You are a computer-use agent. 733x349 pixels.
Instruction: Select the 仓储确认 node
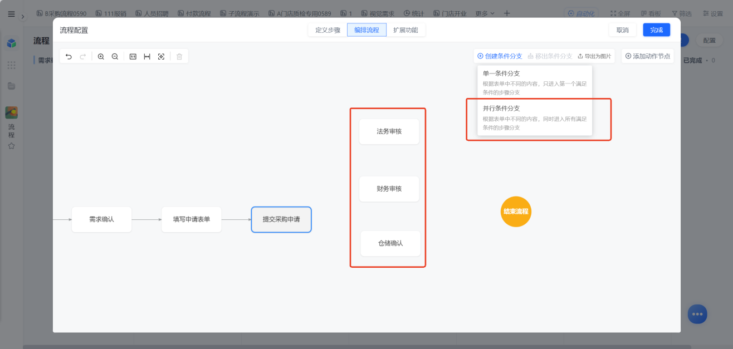[390, 243]
